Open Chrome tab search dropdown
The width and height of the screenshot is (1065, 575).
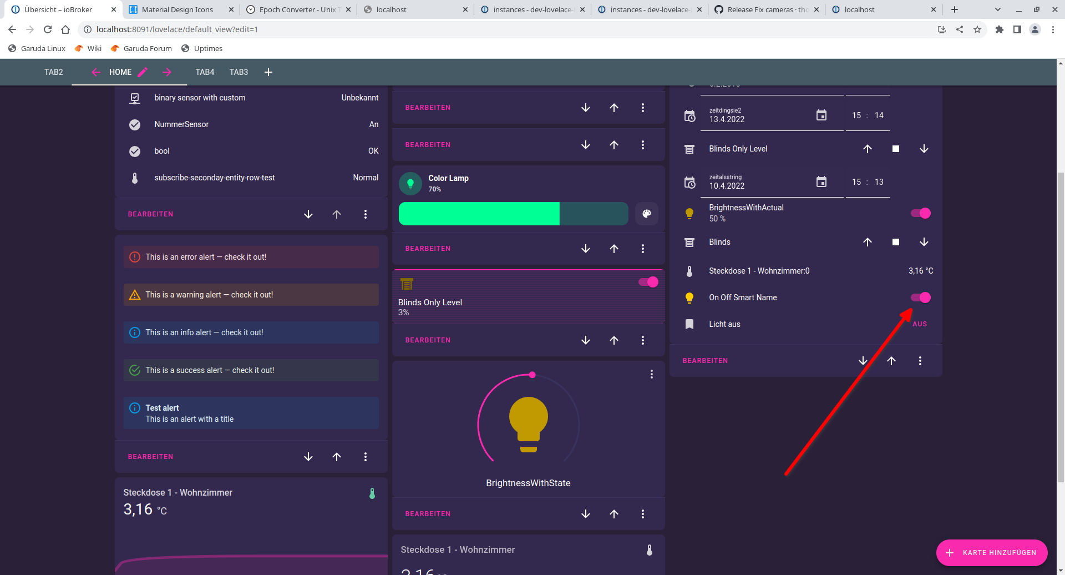click(x=998, y=9)
